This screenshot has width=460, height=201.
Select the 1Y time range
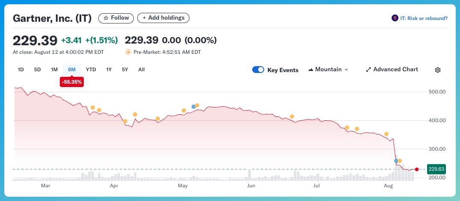point(109,70)
